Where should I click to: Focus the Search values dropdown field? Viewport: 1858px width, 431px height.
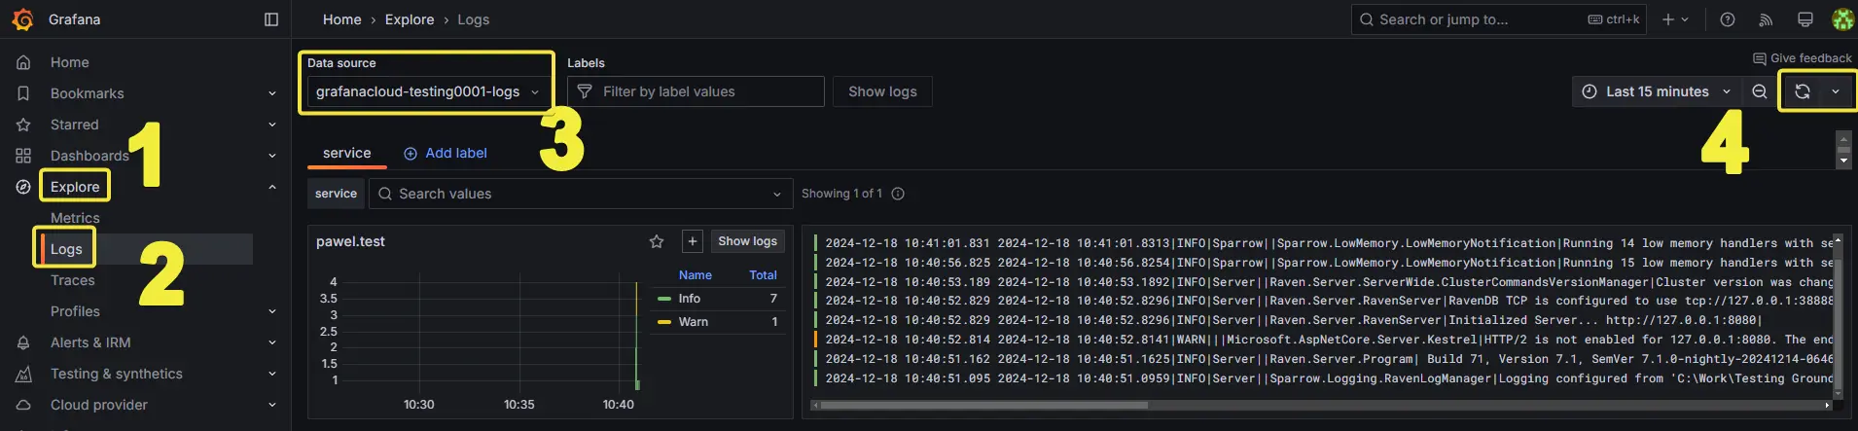(581, 194)
